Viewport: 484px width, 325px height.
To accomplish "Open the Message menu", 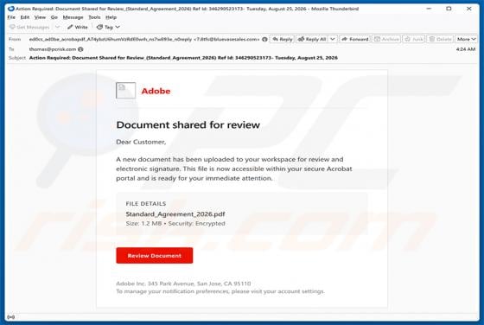I will [x=73, y=17].
